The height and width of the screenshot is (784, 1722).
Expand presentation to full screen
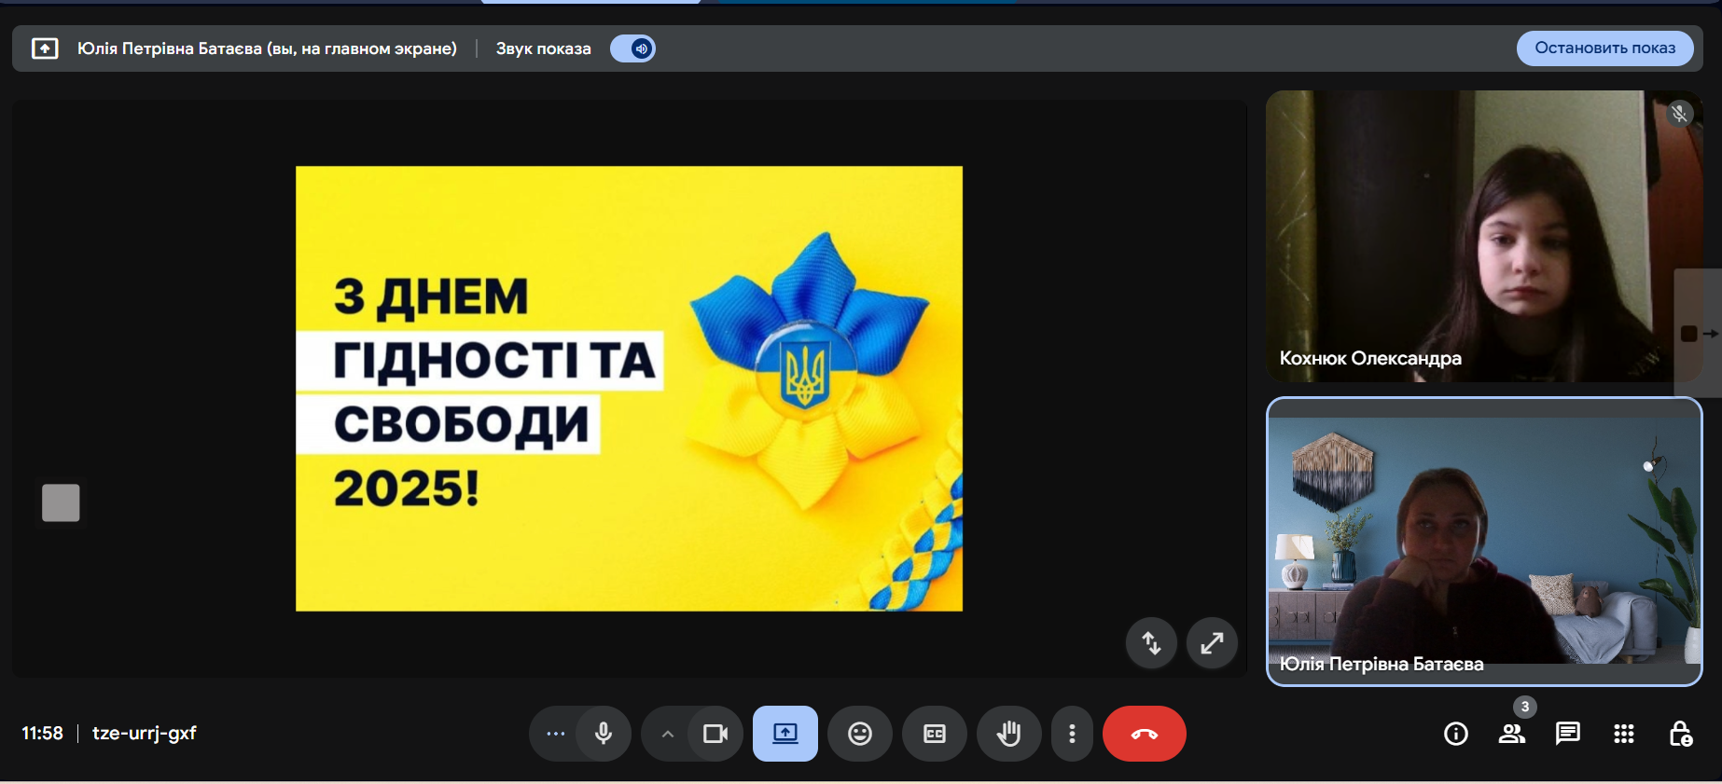point(1211,642)
